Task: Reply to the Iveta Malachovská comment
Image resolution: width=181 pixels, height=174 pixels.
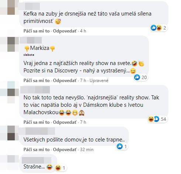Action: (x=65, y=122)
